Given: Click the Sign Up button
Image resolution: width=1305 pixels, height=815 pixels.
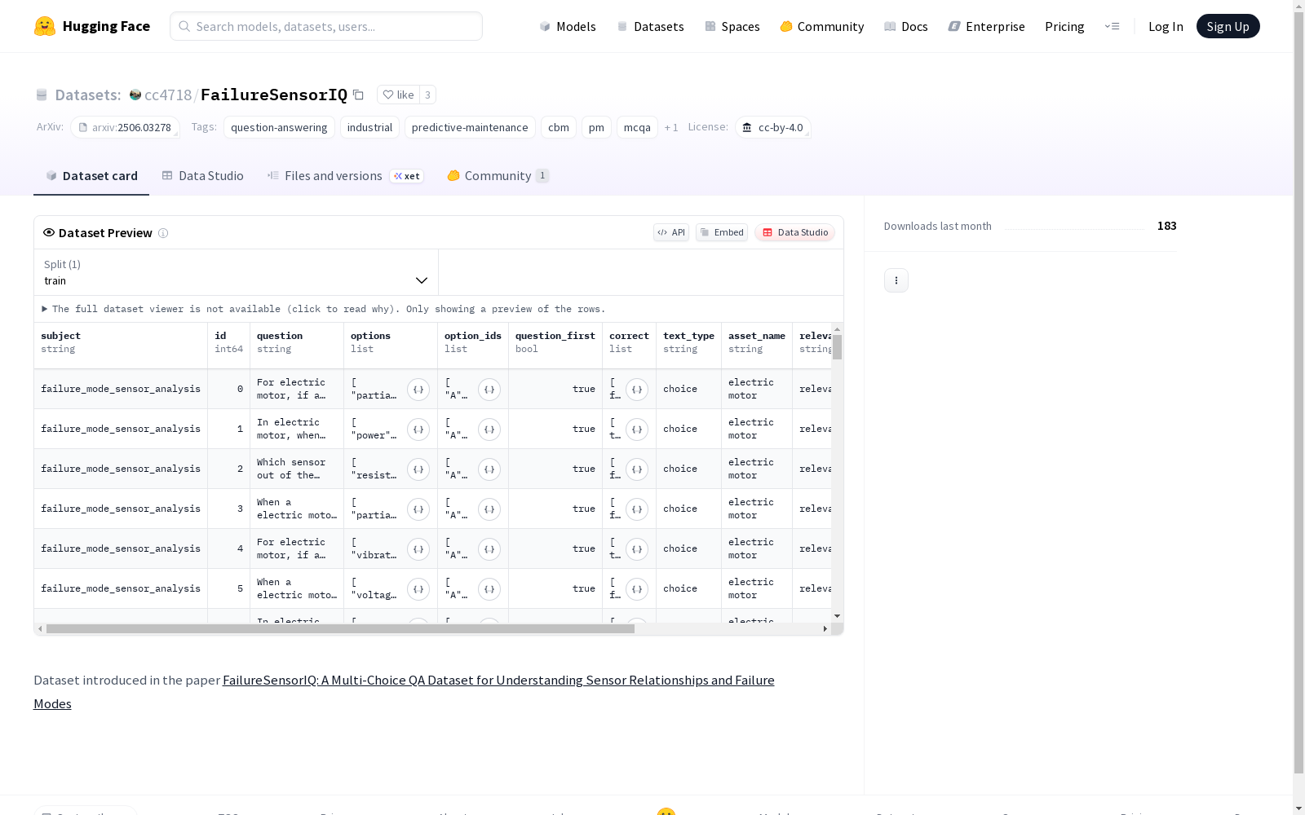Looking at the screenshot, I should pyautogui.click(x=1228, y=26).
